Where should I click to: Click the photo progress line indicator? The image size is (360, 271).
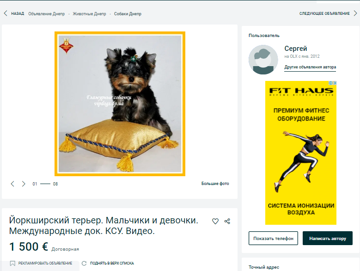[45, 184]
